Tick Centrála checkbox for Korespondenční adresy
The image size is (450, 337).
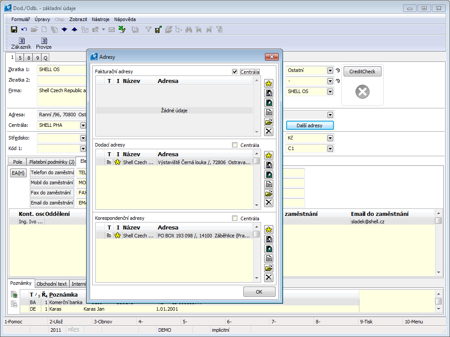(235, 219)
